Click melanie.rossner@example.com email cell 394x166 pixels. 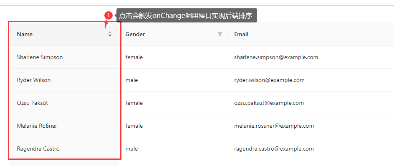tap(311, 126)
